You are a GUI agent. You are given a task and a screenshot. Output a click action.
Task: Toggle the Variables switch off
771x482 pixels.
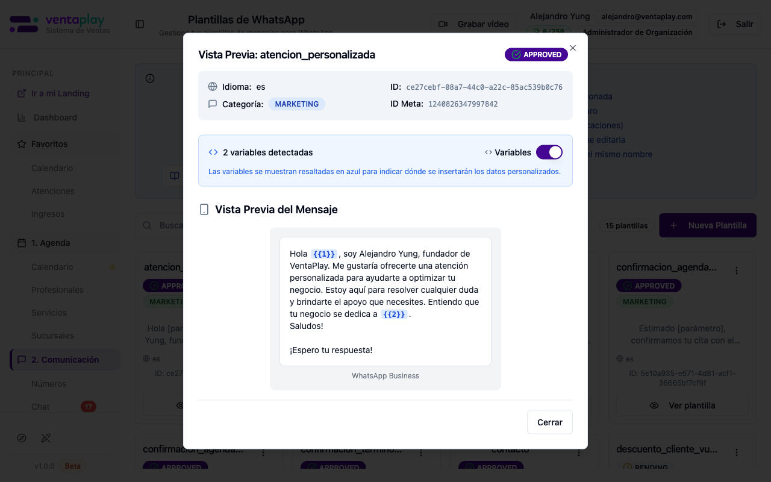[549, 152]
